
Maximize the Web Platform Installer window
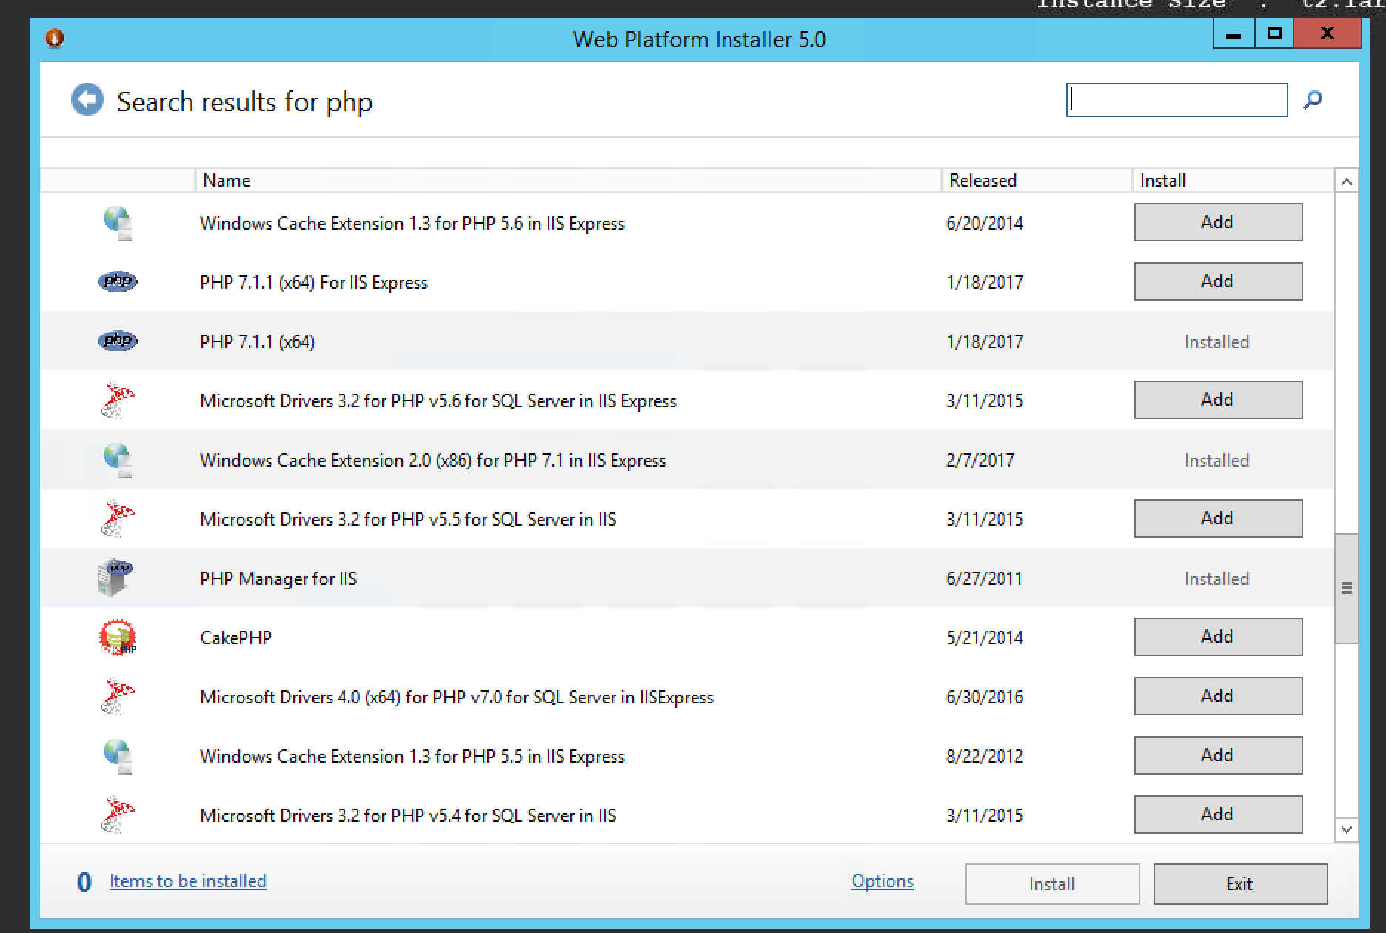(1274, 33)
